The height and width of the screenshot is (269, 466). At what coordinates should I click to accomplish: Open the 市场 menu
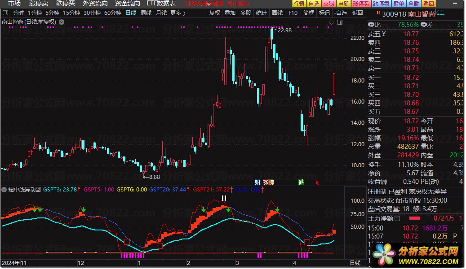pos(14,4)
